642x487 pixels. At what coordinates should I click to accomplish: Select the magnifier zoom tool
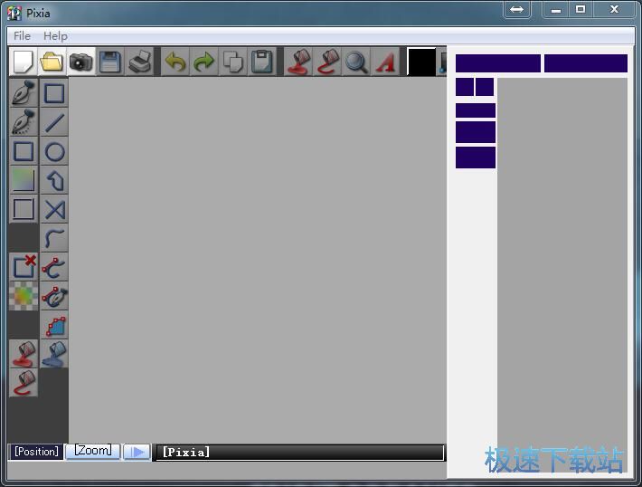355,62
